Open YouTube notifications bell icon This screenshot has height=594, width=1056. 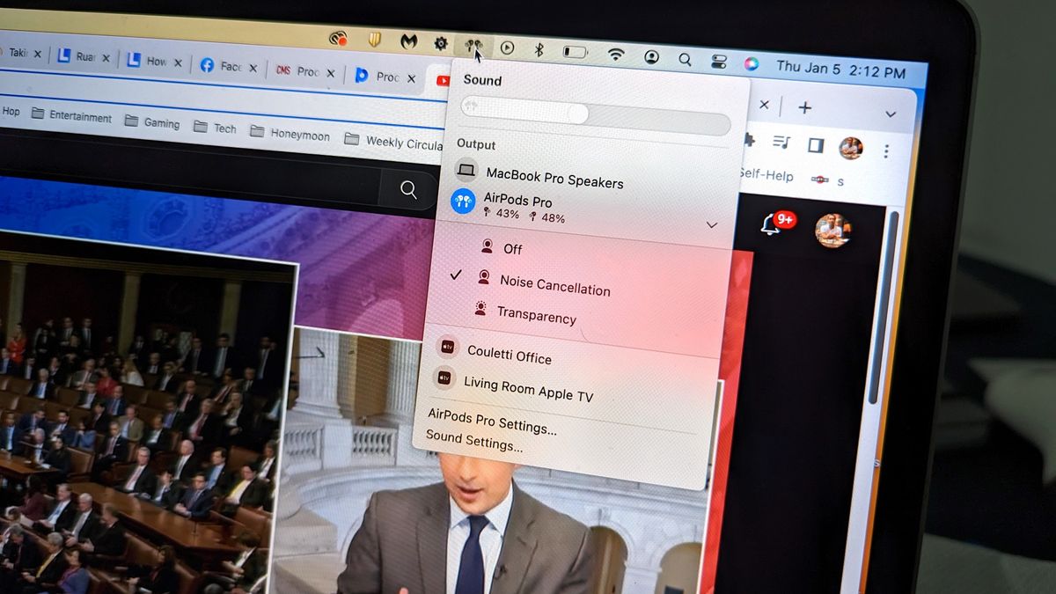tap(770, 224)
